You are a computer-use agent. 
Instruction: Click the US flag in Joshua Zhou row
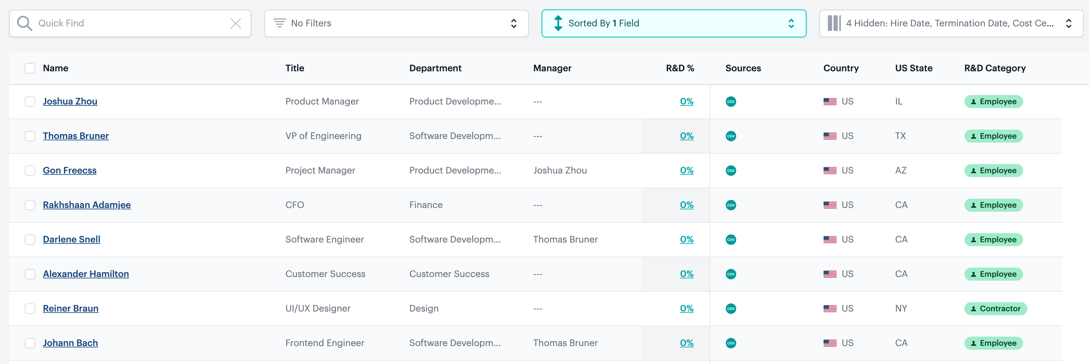pos(829,101)
